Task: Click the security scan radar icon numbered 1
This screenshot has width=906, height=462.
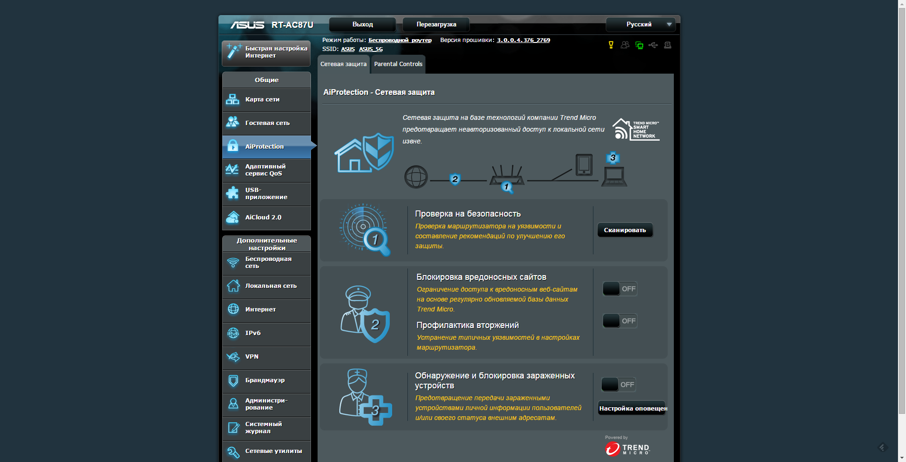Action: 364,230
